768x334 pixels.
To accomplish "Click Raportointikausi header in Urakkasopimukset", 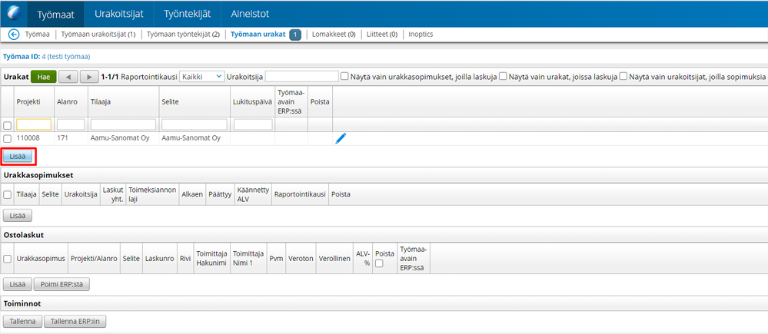I will (x=301, y=194).
